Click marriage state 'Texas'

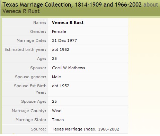coord(58,120)
